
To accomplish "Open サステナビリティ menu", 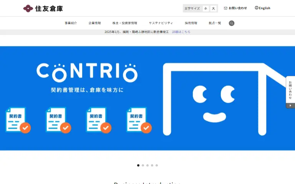I will click(161, 23).
